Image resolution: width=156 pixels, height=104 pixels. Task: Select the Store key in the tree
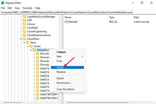click(33, 42)
